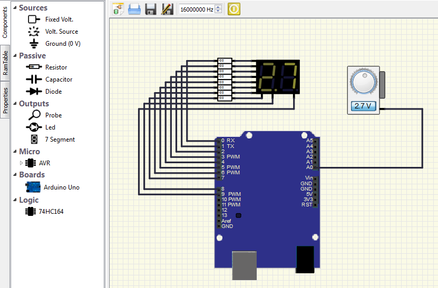Expand the AVR tree node
The height and width of the screenshot is (288, 438).
pyautogui.click(x=22, y=163)
